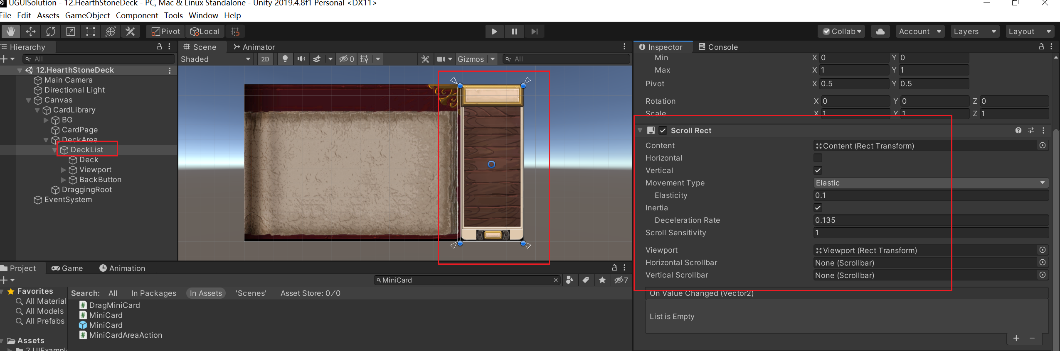
Task: Open Scroll Rect help reference
Action: pyautogui.click(x=1018, y=131)
